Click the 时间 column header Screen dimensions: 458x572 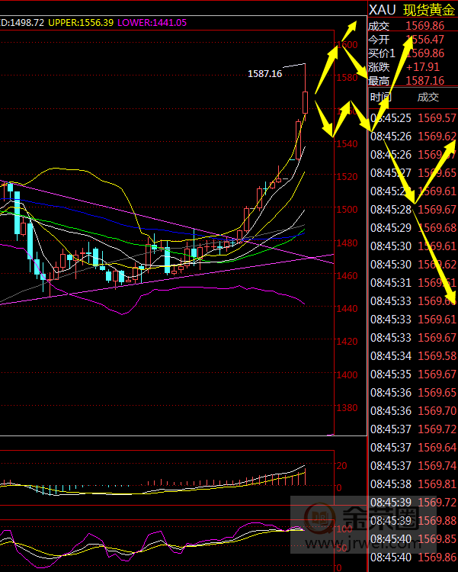[x=380, y=97]
